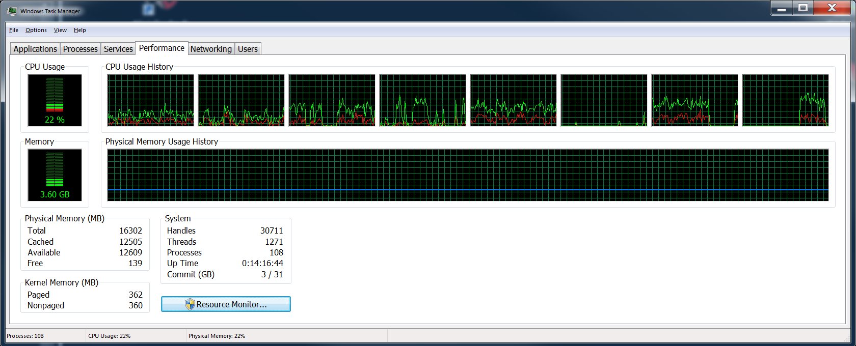Click the fourth CPU usage history graph
The image size is (856, 346).
[422, 100]
